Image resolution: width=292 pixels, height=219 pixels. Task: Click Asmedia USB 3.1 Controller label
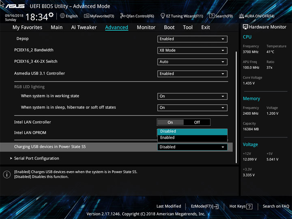39,73
